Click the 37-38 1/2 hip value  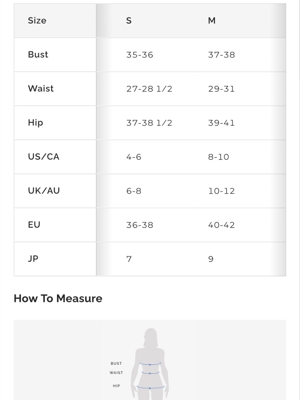[x=149, y=123]
